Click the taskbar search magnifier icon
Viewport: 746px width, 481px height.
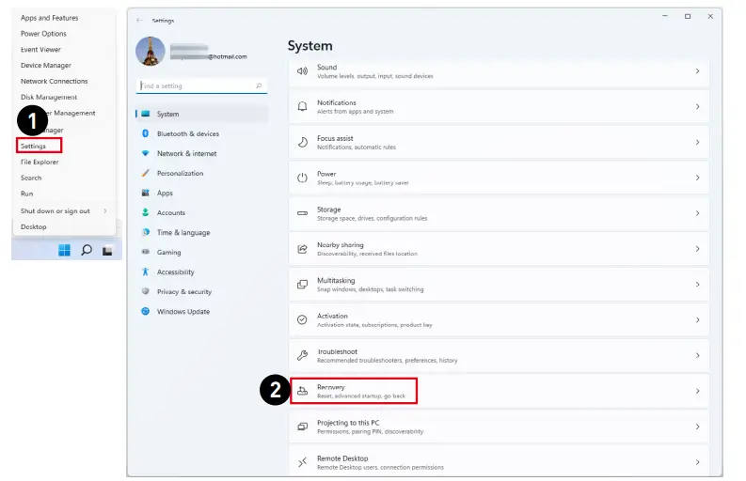(87, 250)
